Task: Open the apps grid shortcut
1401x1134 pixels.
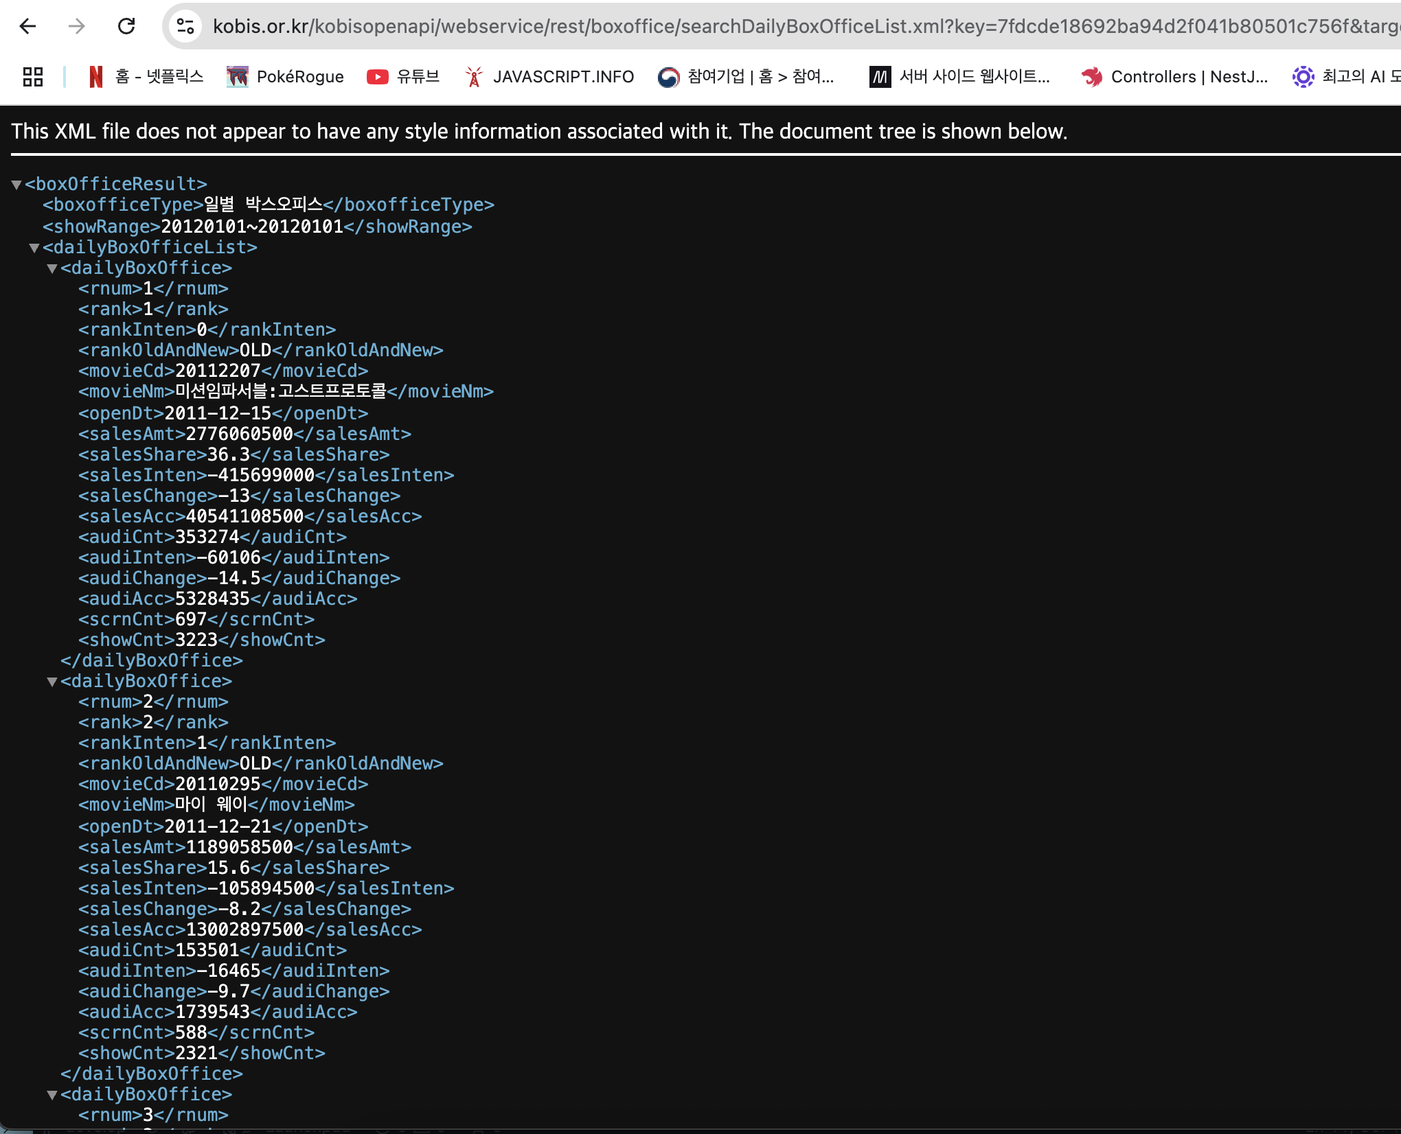Action: click(x=33, y=76)
